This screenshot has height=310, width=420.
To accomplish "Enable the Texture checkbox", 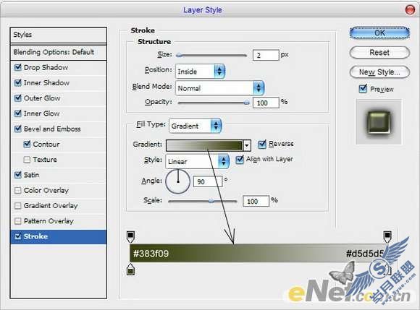I will [27, 160].
